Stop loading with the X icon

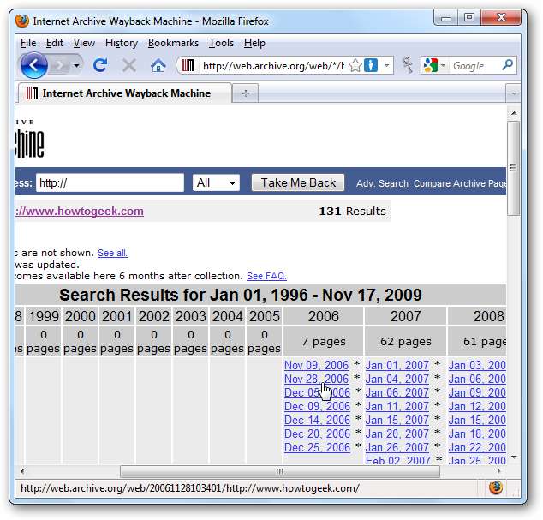pyautogui.click(x=129, y=65)
